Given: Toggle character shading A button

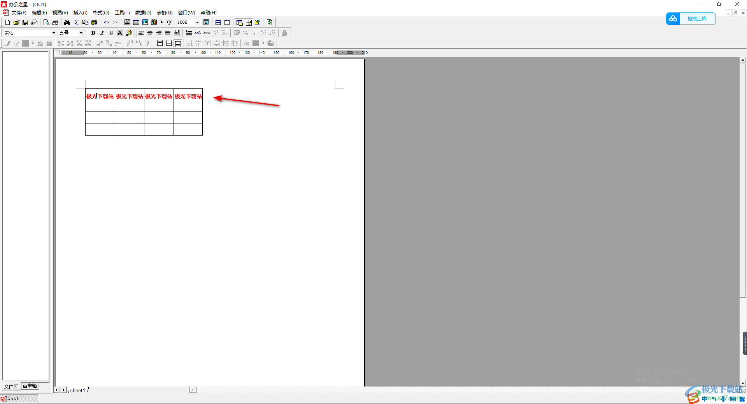Looking at the screenshot, I should point(120,33).
